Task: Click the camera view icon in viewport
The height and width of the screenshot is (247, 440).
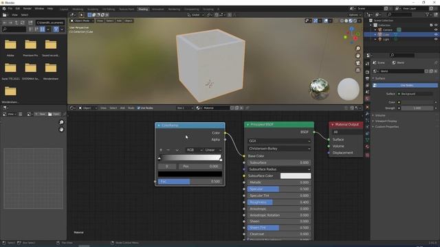Action: (357, 63)
